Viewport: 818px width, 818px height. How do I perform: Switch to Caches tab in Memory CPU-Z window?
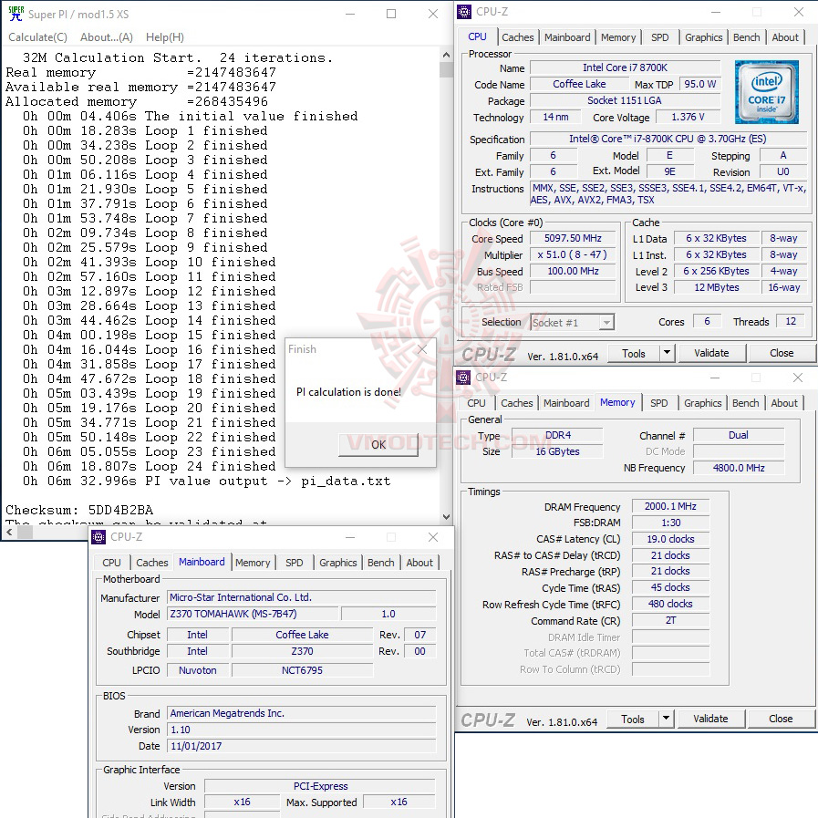(516, 403)
